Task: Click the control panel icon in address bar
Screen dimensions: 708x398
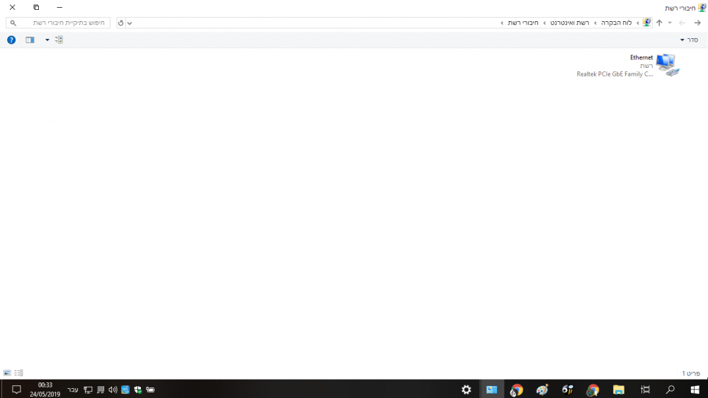Action: pos(646,23)
